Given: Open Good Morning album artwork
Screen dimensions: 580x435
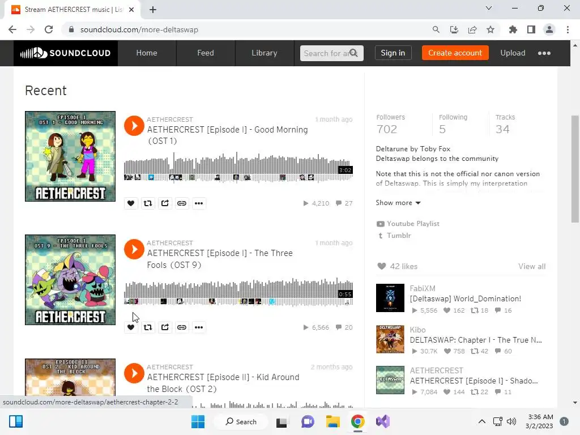Looking at the screenshot, I should click(70, 156).
